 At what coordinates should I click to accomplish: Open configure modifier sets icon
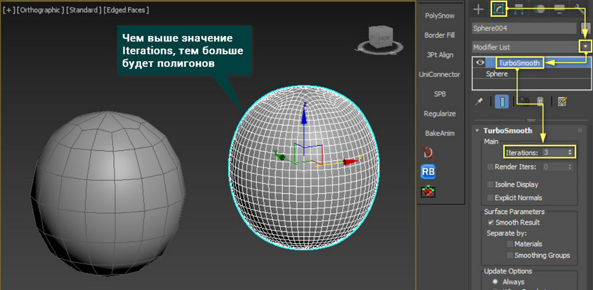562,101
